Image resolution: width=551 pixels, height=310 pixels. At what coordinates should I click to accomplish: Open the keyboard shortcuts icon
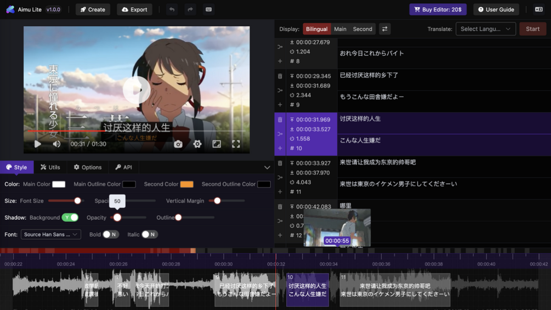click(208, 9)
